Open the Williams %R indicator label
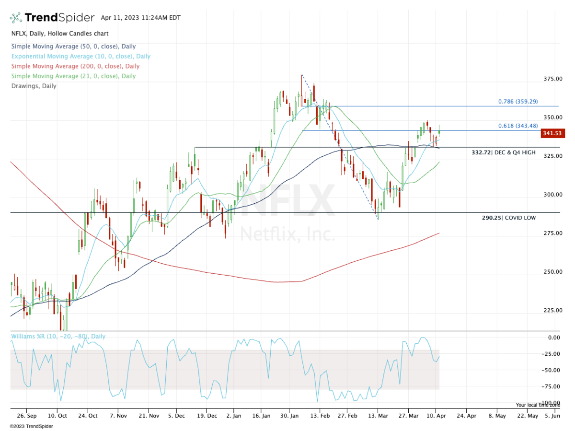 58,337
